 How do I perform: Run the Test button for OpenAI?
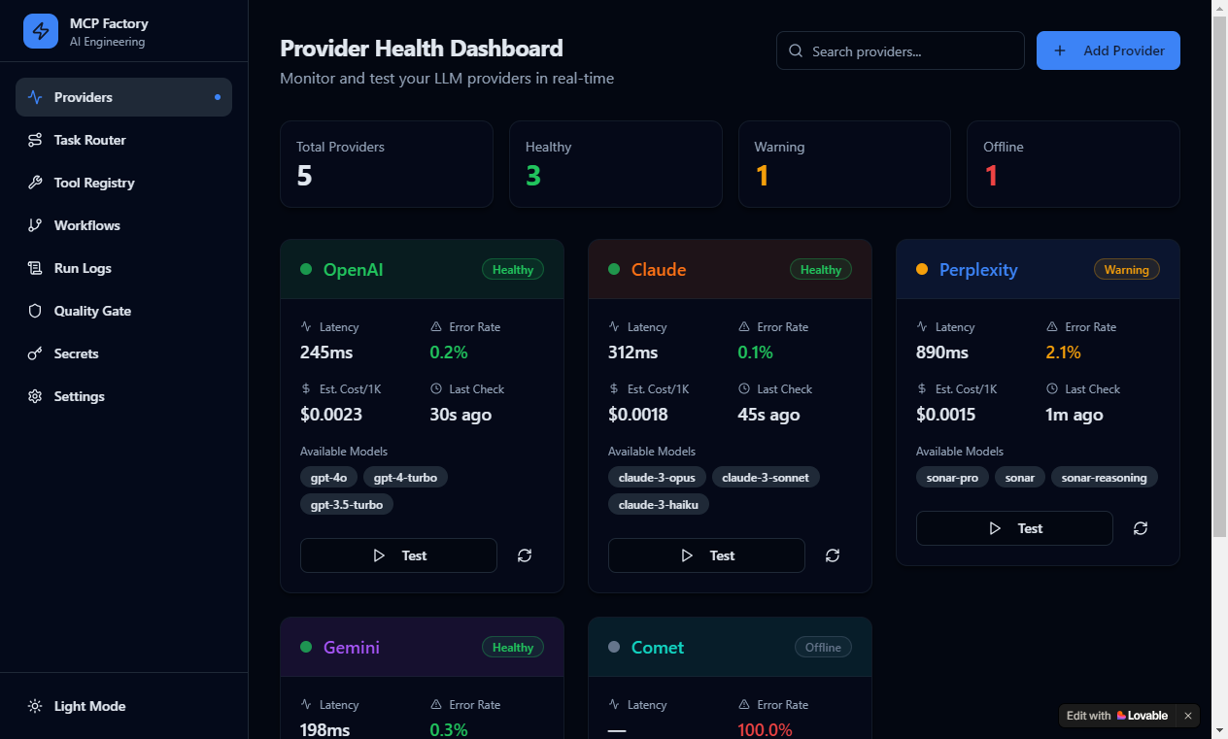pyautogui.click(x=398, y=555)
